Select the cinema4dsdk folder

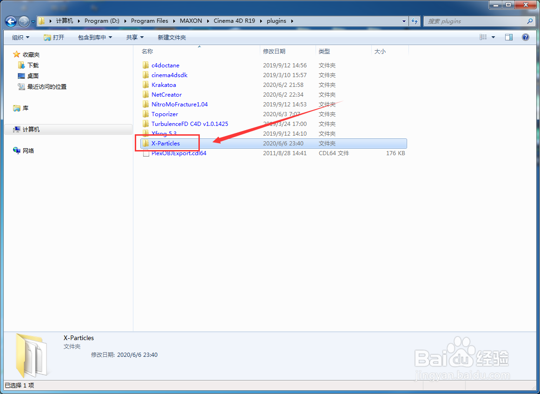click(170, 75)
